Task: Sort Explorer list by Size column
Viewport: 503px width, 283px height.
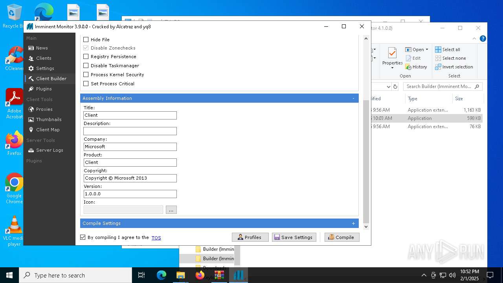Action: point(467,99)
